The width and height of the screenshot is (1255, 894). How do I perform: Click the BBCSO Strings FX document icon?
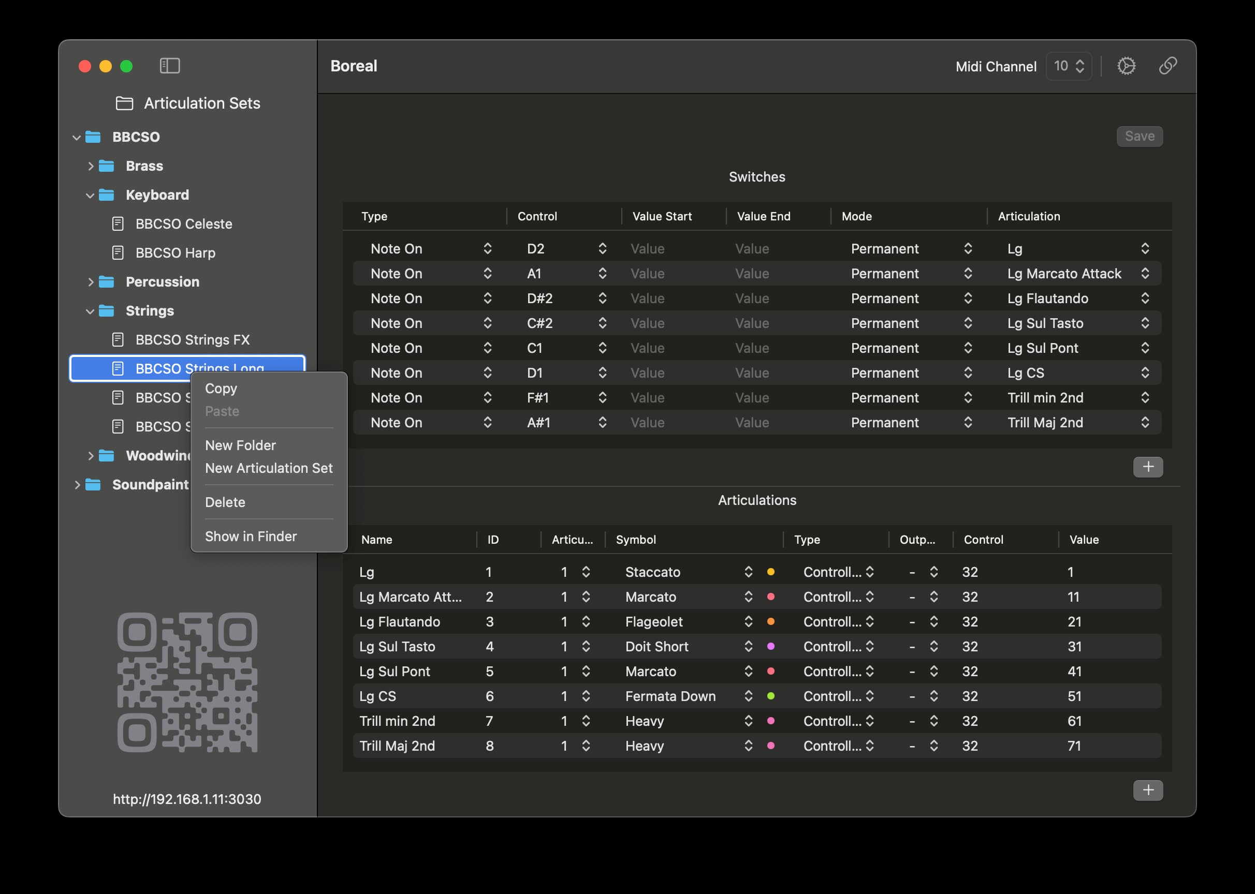(118, 340)
